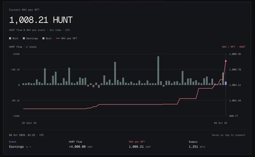Click the 'HUNT flow · √ scale' axis title

click(x=23, y=47)
